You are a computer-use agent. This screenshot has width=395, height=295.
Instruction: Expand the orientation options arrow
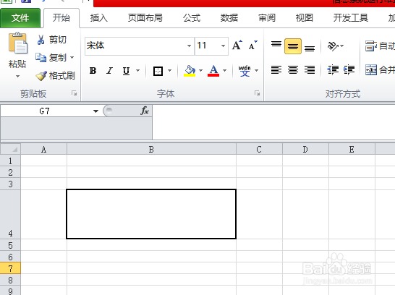342,46
